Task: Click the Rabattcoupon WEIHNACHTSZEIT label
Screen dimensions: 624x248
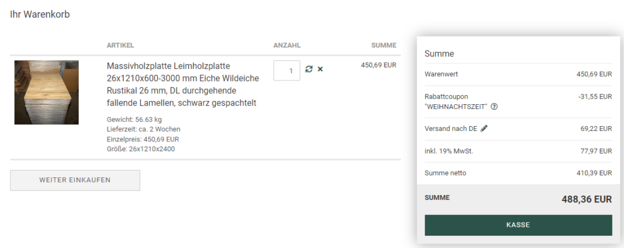Action: click(456, 102)
